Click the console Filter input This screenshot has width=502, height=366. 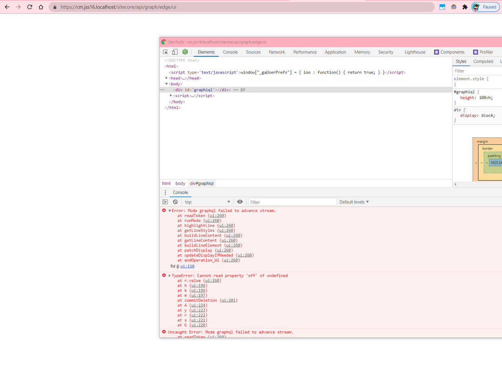point(292,202)
